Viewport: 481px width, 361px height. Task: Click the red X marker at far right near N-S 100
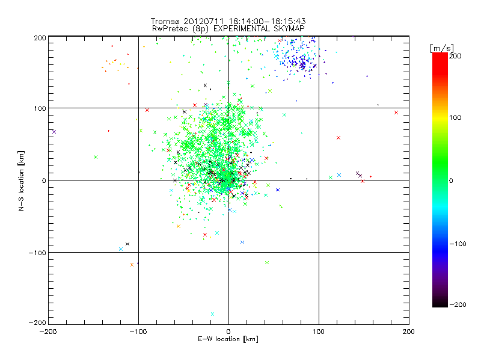point(396,113)
